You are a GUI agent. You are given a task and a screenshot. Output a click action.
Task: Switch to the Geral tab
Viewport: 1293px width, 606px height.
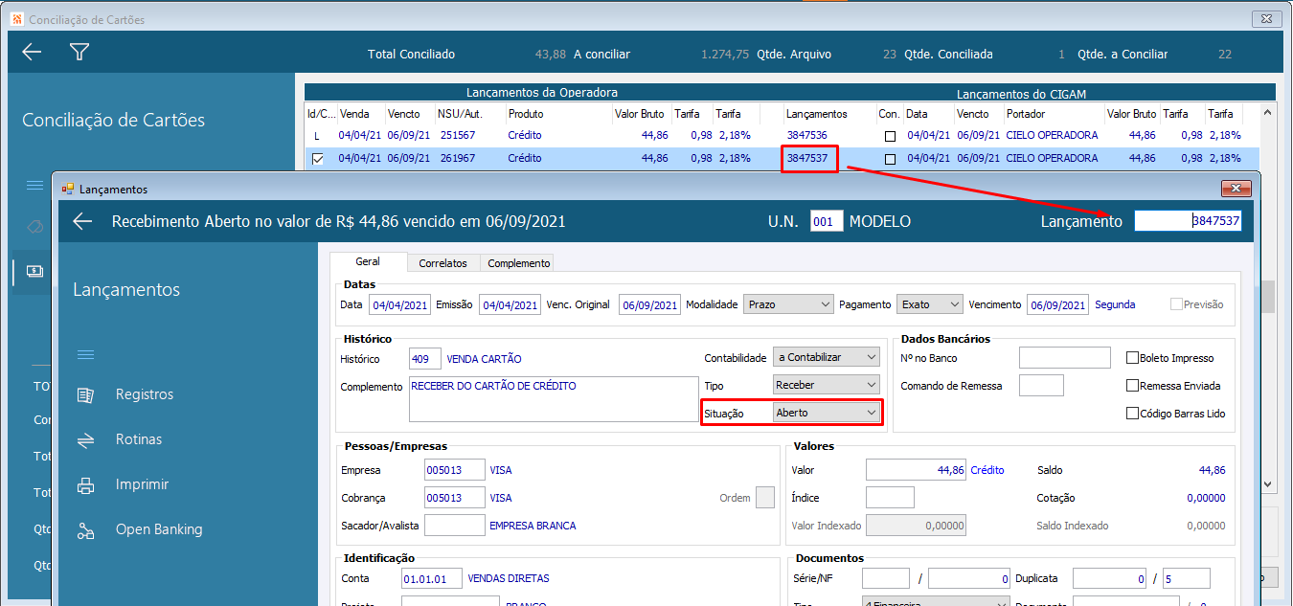click(368, 261)
